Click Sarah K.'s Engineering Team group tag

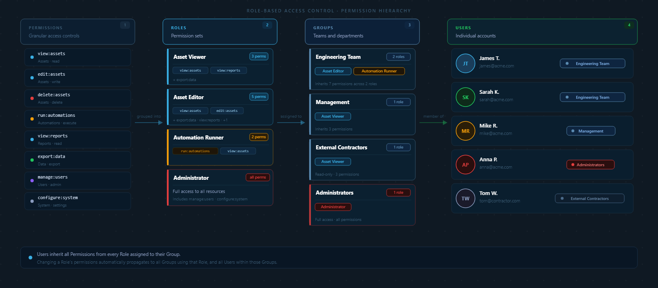coord(593,97)
